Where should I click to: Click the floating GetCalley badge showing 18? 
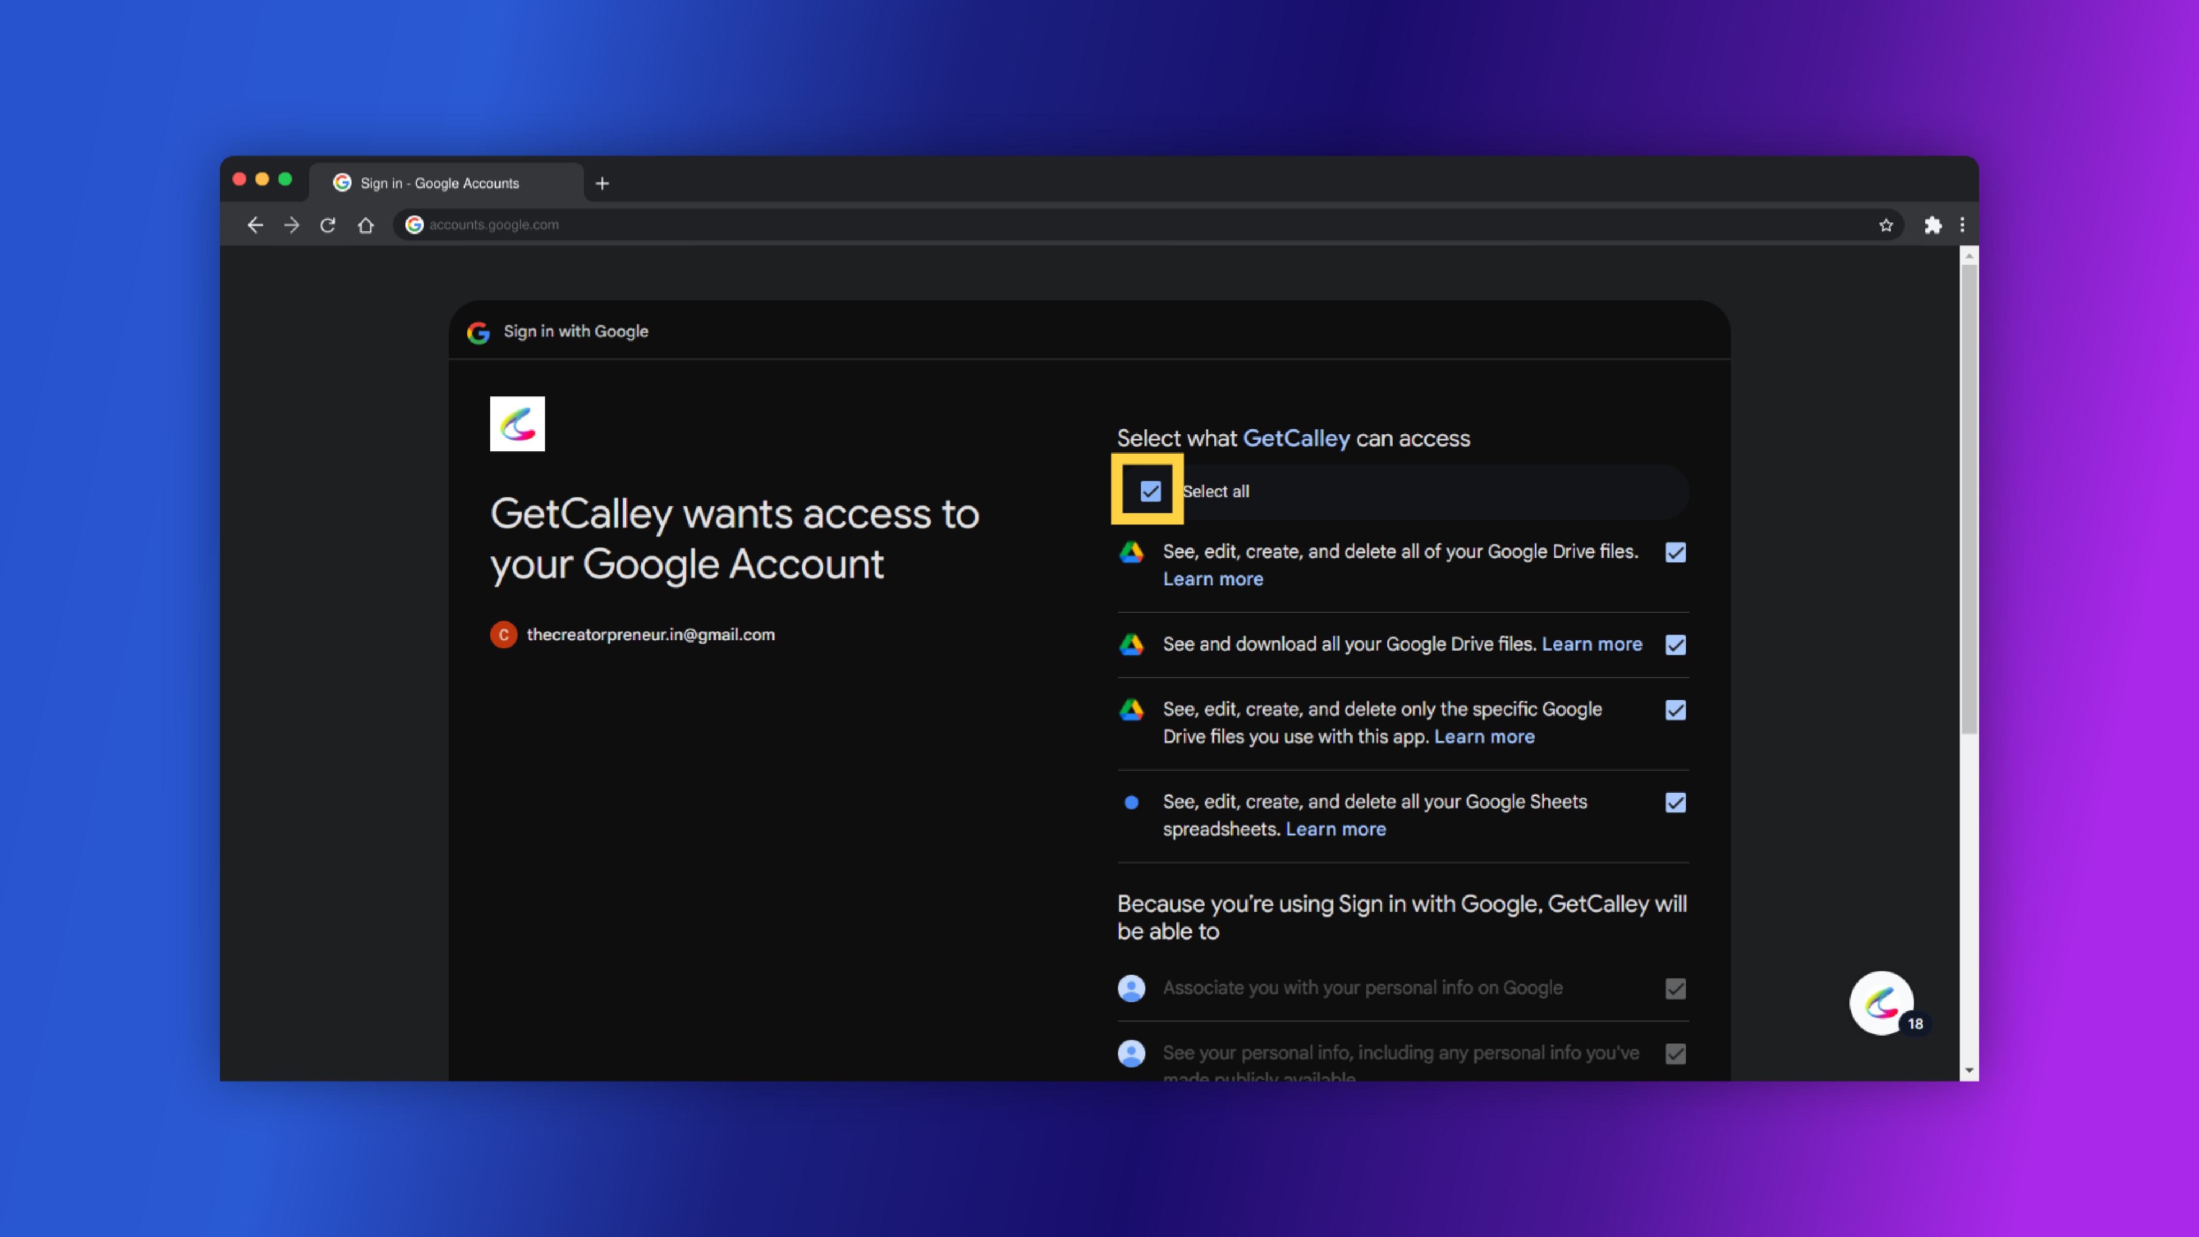coord(1882,1003)
